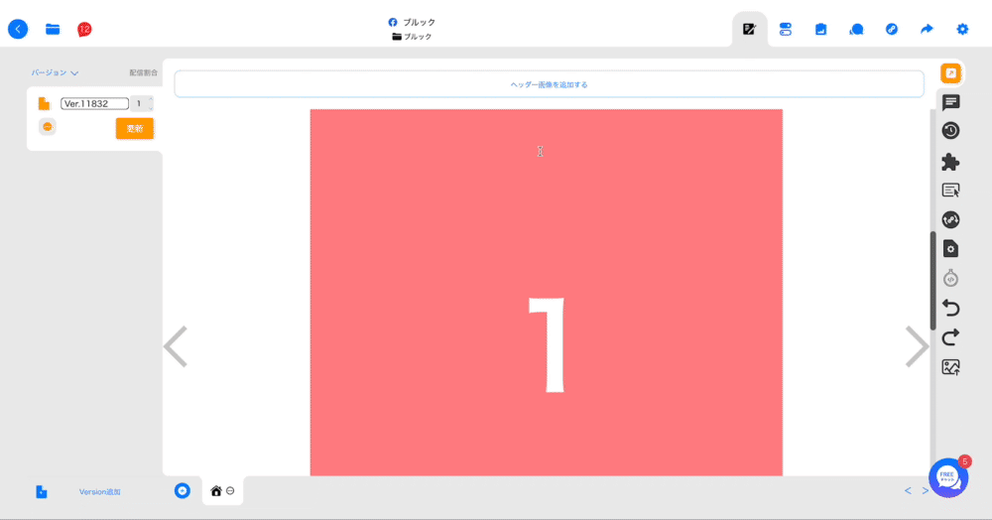The width and height of the screenshot is (992, 520).
Task: Click ヘッダー画像を追加する link
Action: pyautogui.click(x=550, y=84)
